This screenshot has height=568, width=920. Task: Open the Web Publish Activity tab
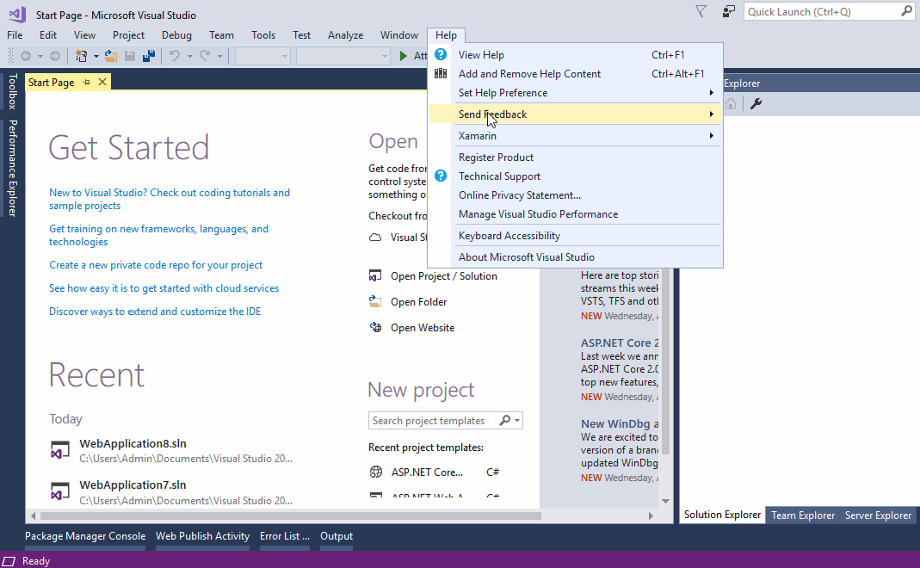coord(202,536)
